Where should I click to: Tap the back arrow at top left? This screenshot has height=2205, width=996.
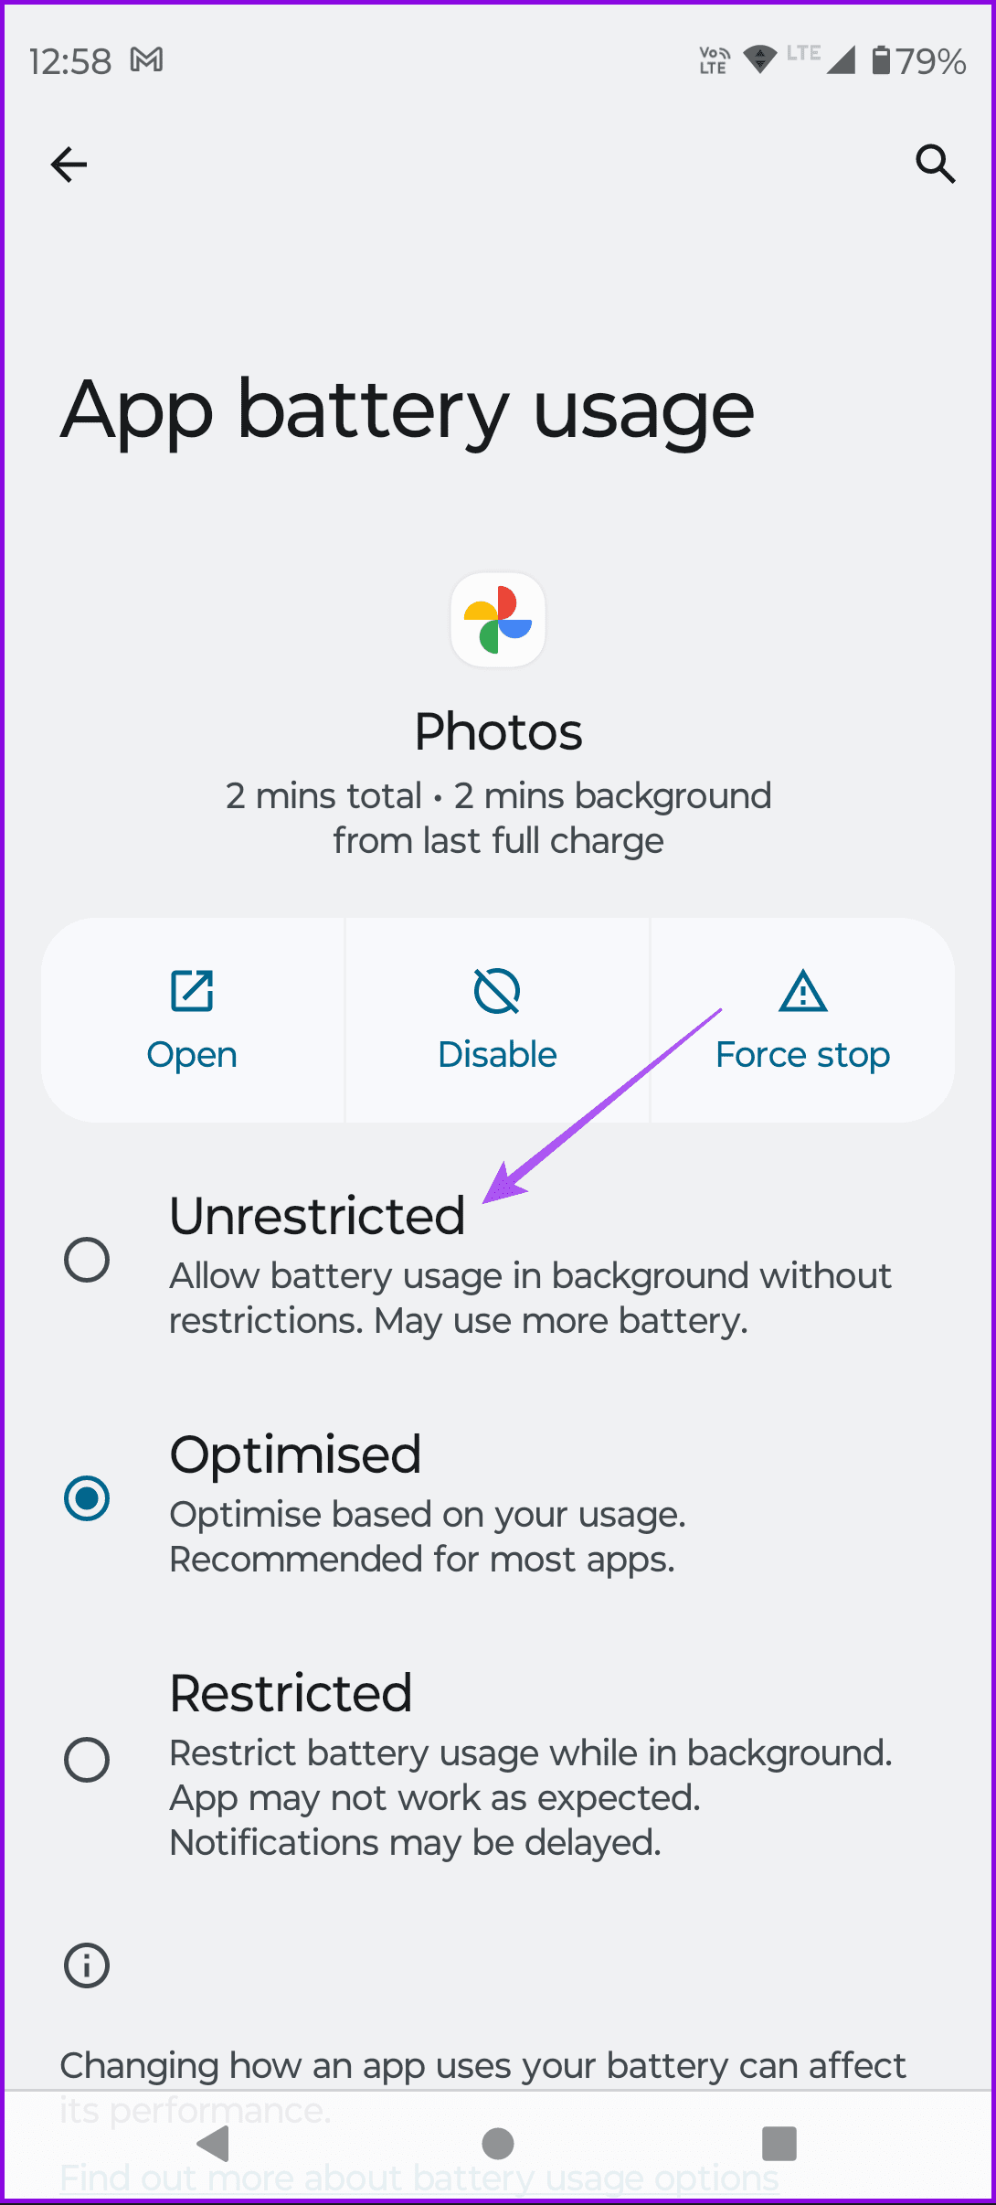pyautogui.click(x=69, y=165)
